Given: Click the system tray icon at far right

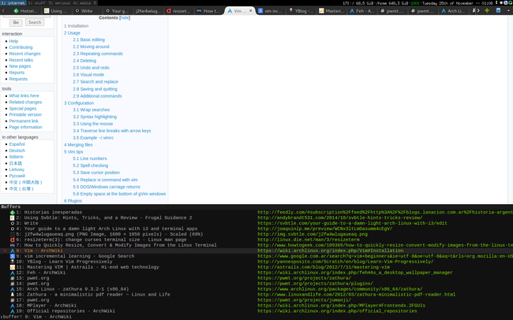Looking at the screenshot, I should pos(510,3).
